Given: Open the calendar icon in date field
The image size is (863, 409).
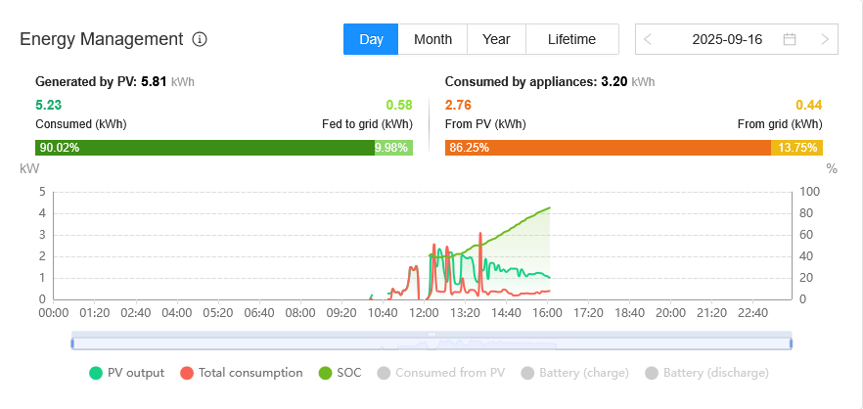Looking at the screenshot, I should click(x=790, y=39).
